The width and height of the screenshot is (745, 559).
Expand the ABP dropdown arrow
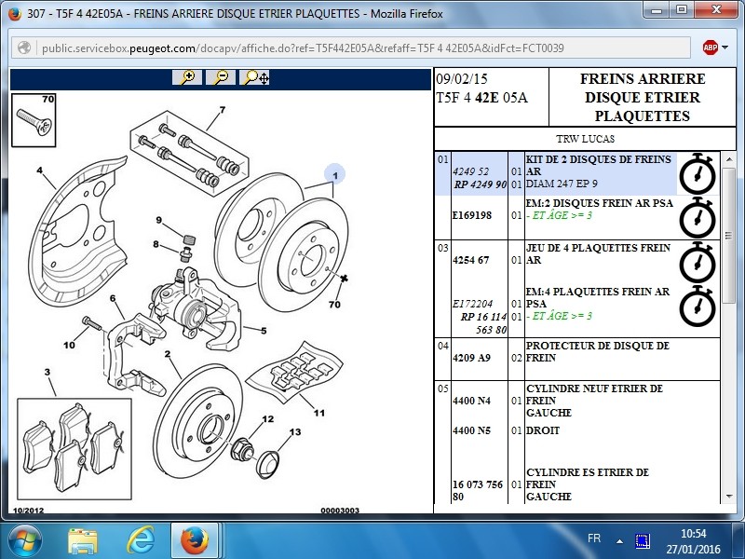(x=725, y=48)
